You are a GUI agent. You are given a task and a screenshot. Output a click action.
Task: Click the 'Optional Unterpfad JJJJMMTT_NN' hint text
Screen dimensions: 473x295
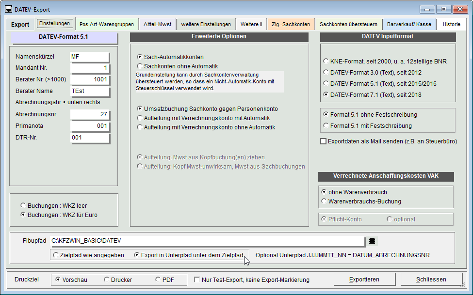click(343, 255)
